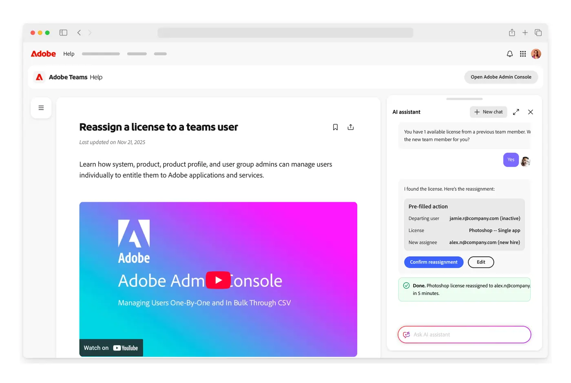
Task: Open the apps grid icon
Action: (x=523, y=54)
